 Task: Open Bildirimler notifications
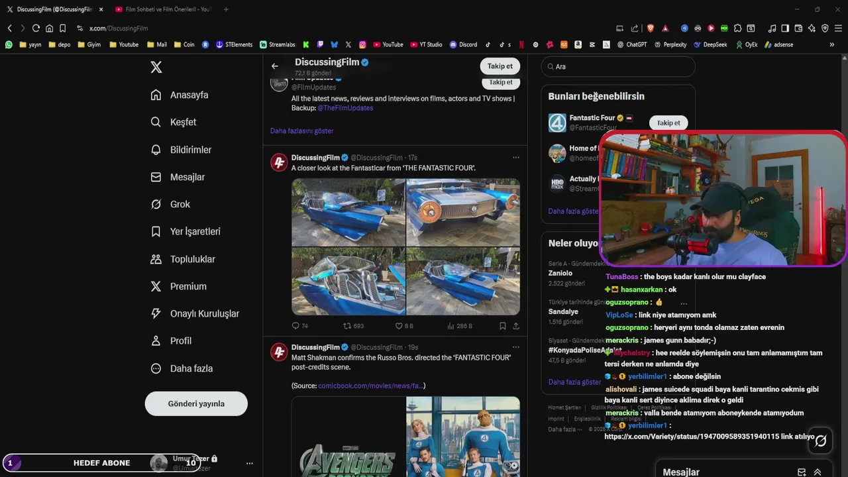(182, 150)
